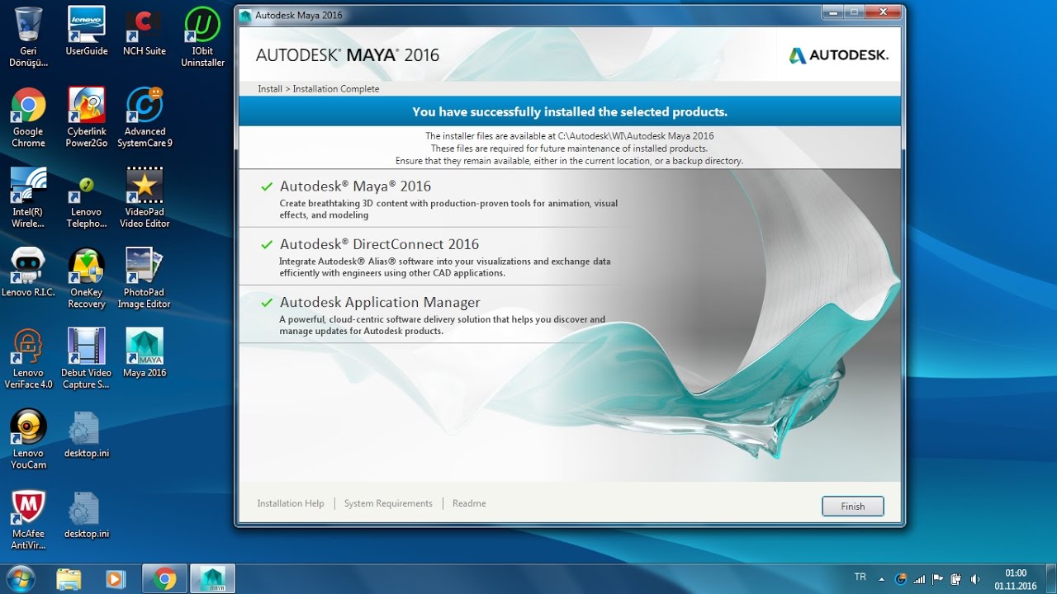This screenshot has height=594, width=1057.
Task: Open the Intel(R) Wireless desktop icon
Action: (x=28, y=198)
